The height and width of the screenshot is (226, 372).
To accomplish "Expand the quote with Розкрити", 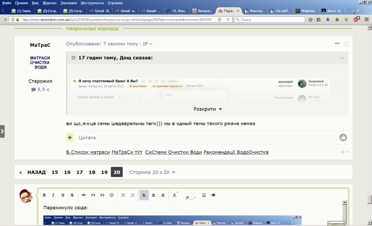I will pyautogui.click(x=208, y=109).
